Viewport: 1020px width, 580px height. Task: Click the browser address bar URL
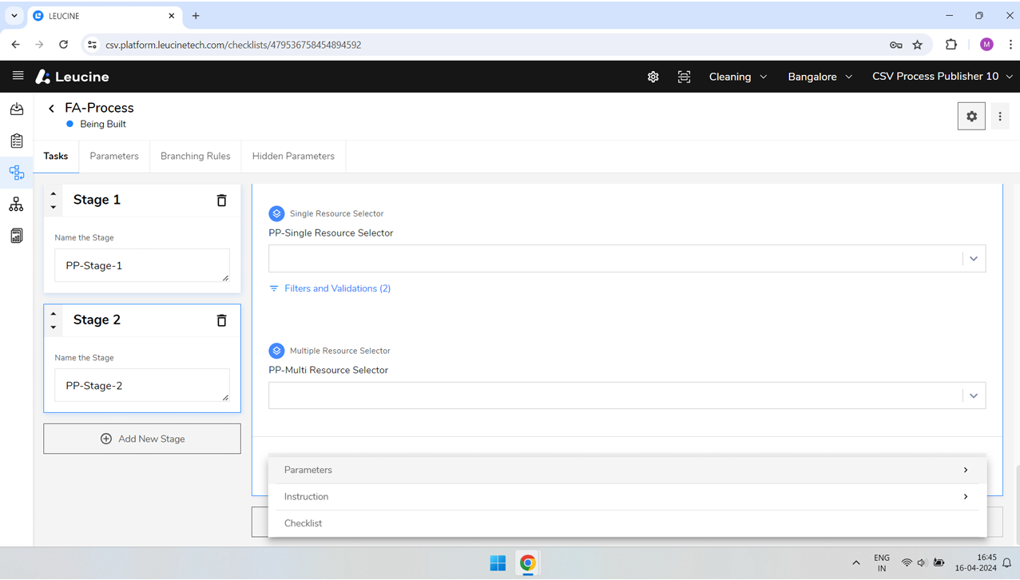[233, 45]
